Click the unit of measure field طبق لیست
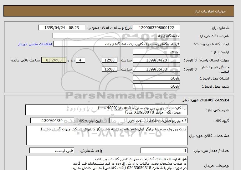241x170 pixels. 52,151
